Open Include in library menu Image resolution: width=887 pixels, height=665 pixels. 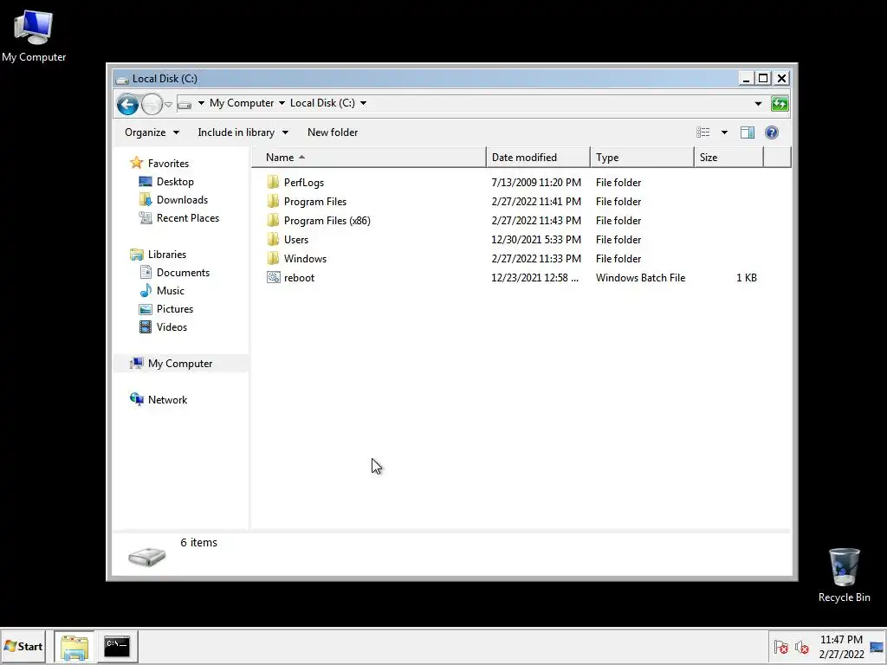tap(243, 132)
